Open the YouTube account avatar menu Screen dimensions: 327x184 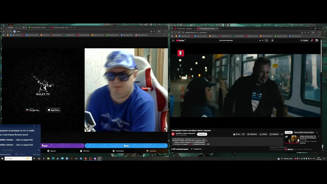(317, 40)
